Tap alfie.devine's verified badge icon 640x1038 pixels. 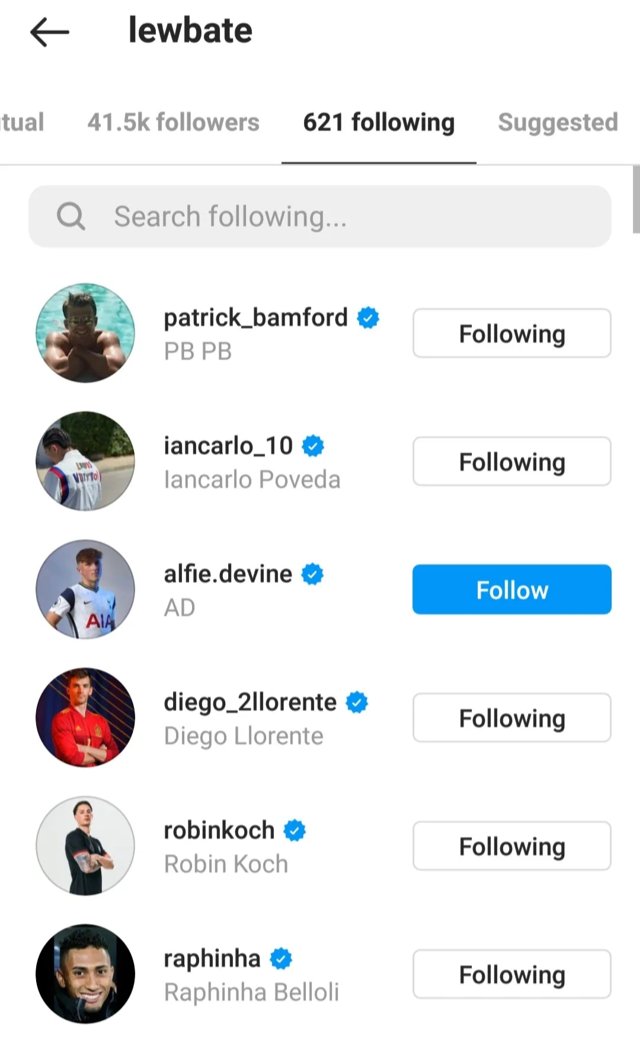pyautogui.click(x=312, y=574)
